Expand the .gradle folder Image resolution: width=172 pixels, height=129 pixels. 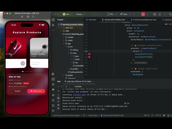(x=63, y=37)
